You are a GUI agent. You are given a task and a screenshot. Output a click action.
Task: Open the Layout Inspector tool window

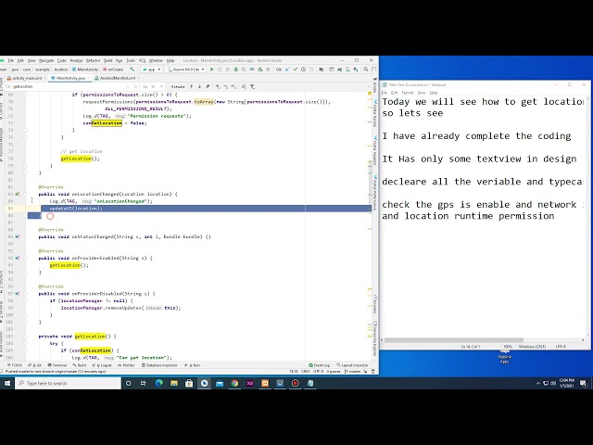point(352,365)
